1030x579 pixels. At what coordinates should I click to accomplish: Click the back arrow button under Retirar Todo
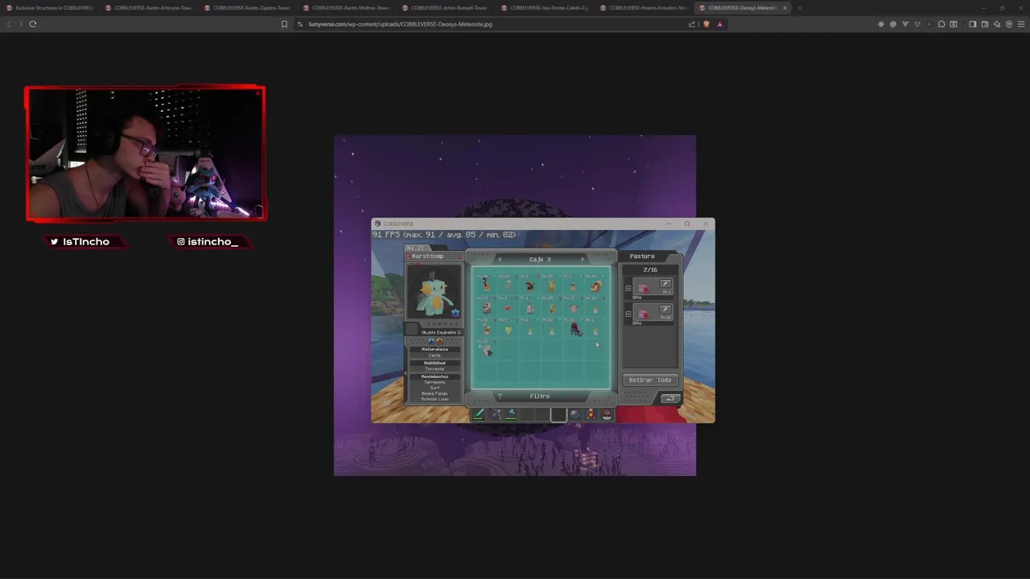[x=669, y=398]
